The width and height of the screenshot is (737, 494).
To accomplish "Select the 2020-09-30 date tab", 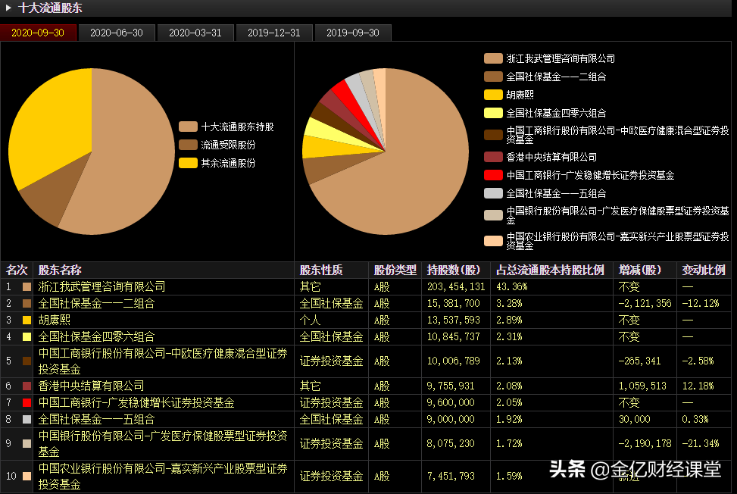I will pos(38,33).
